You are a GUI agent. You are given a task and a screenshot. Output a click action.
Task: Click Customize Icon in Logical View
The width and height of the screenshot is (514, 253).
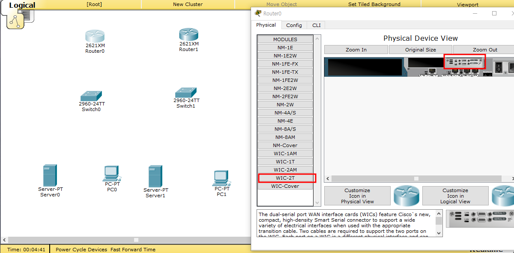[455, 196]
